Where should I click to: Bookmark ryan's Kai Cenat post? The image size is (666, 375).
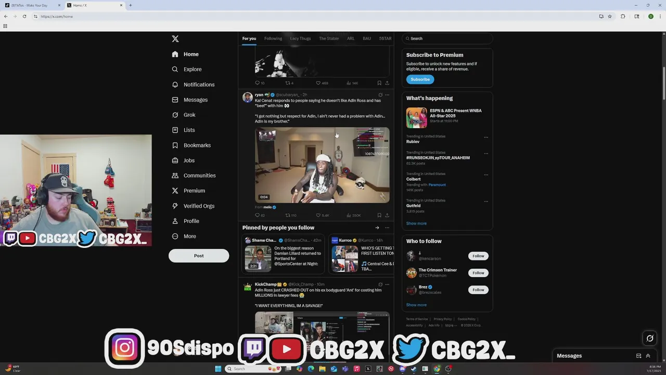(379, 215)
